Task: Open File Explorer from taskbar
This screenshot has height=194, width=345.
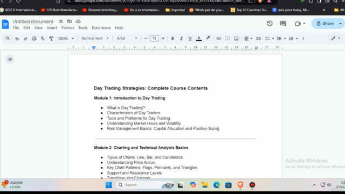Action: coord(205,185)
